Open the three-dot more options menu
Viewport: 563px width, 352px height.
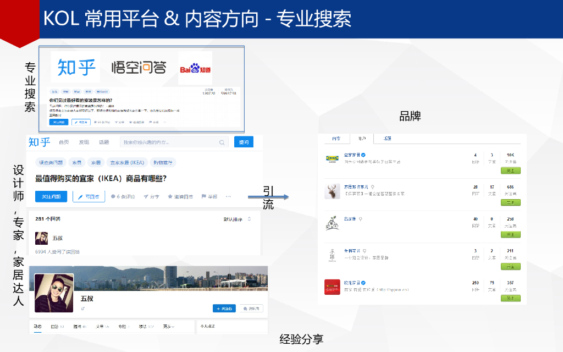228,196
